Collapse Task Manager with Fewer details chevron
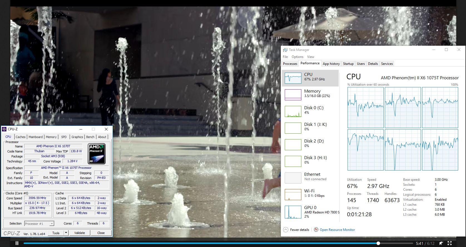This screenshot has width=466, height=247. 286,230
